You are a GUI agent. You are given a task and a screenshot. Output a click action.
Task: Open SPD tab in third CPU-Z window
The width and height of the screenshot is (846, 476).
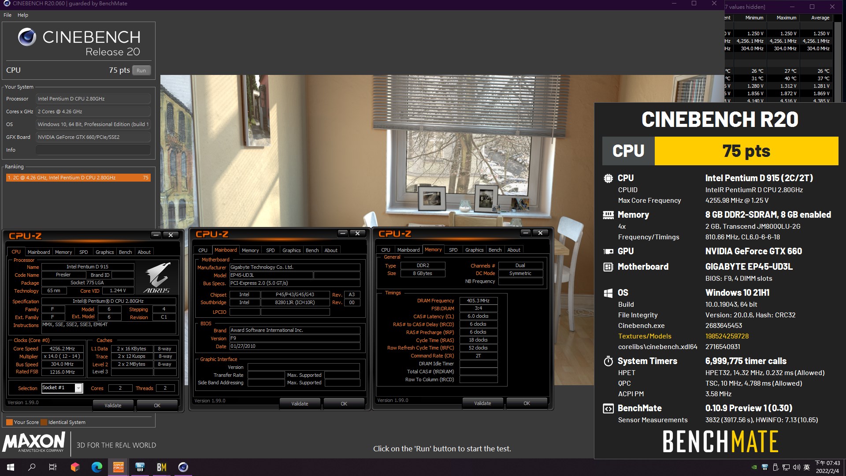click(x=453, y=250)
